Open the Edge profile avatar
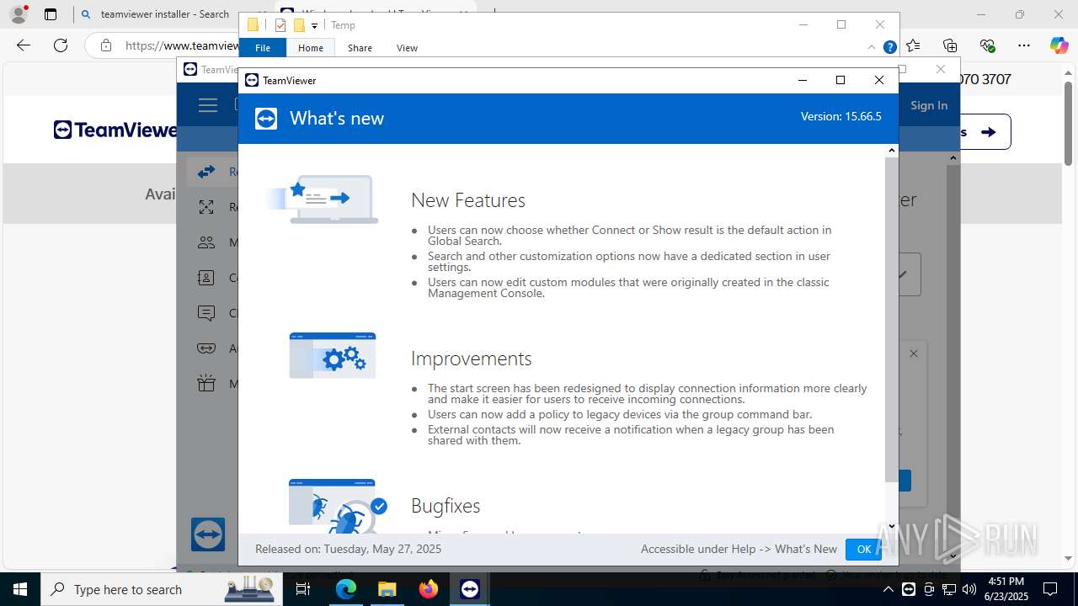 (x=19, y=14)
